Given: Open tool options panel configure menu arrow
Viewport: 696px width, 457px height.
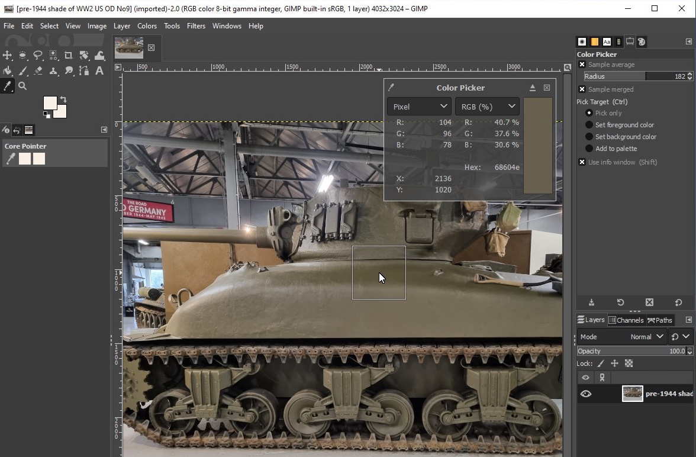Looking at the screenshot, I should point(689,41).
